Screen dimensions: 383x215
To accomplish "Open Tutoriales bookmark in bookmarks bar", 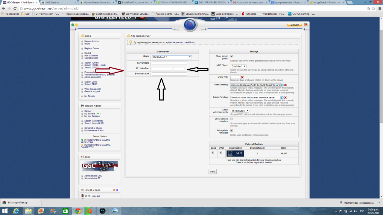I will coord(248,14).
